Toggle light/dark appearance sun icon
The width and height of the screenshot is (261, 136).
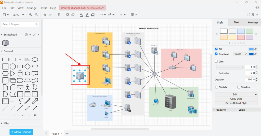(x=257, y=8)
